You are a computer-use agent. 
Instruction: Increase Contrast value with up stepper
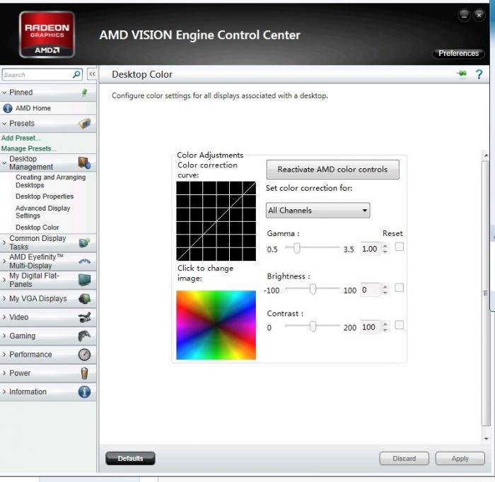coord(385,324)
